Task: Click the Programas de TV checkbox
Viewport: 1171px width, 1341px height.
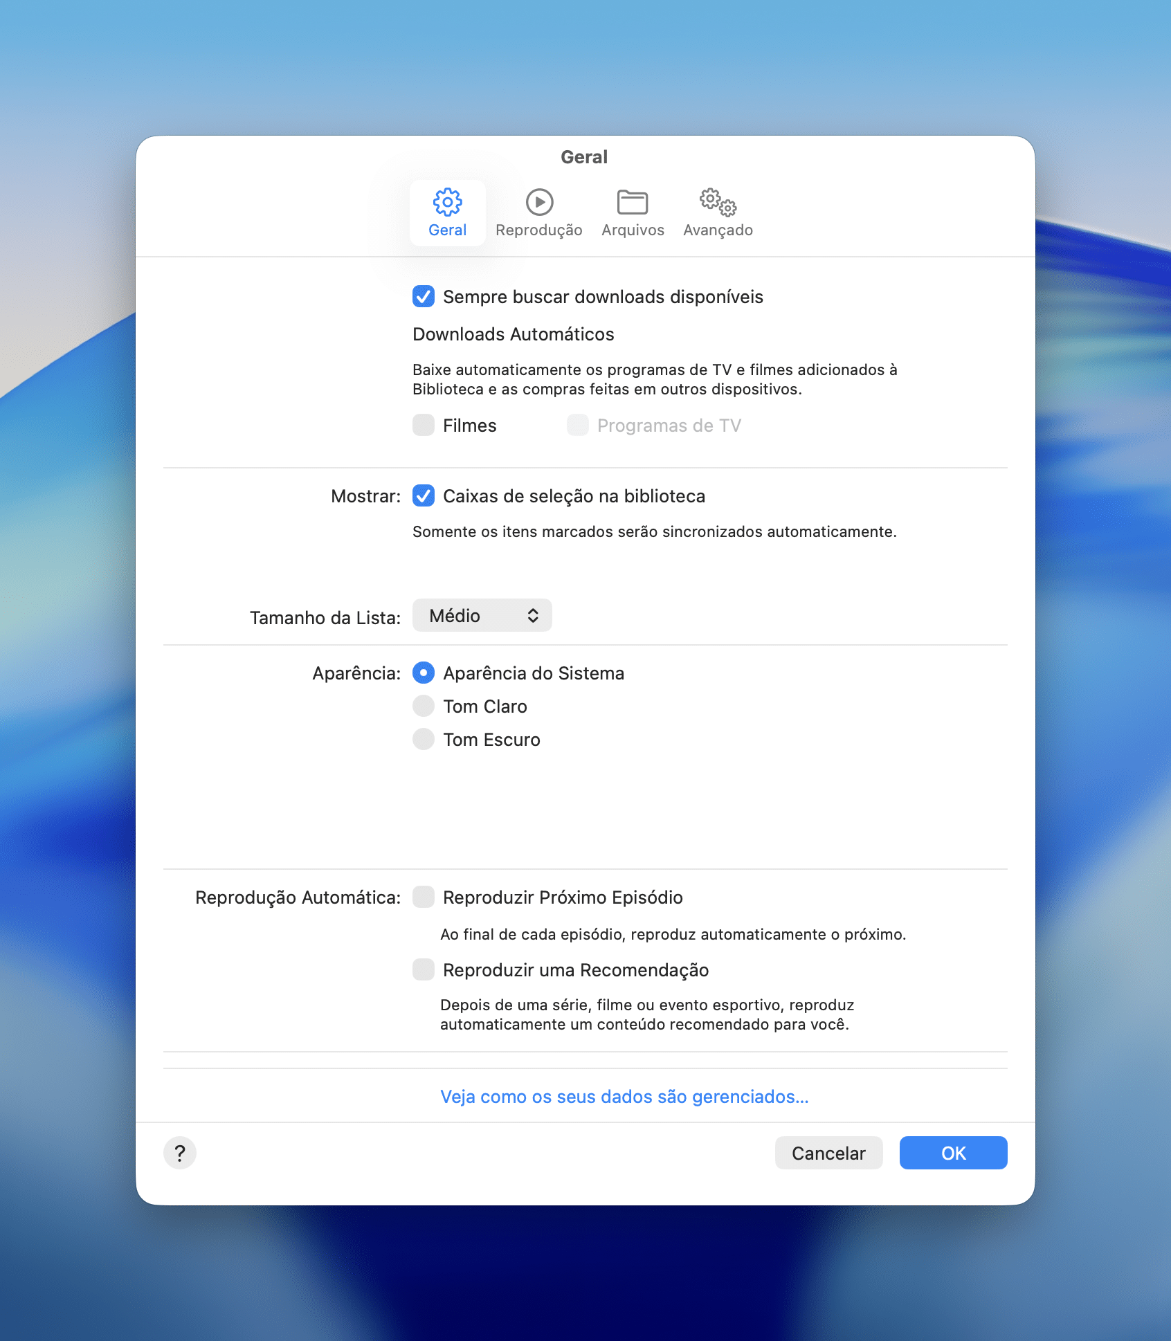Action: click(578, 426)
